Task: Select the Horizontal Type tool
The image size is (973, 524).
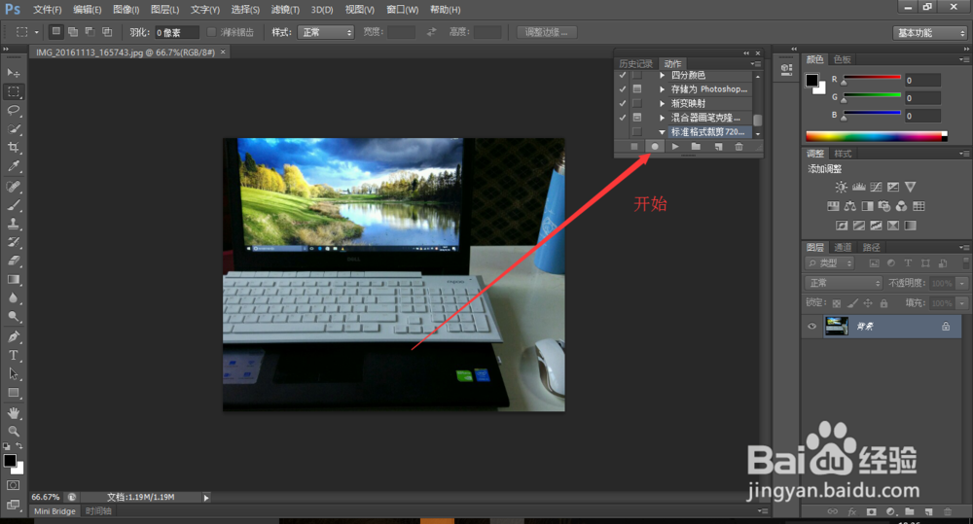Action: coord(13,355)
